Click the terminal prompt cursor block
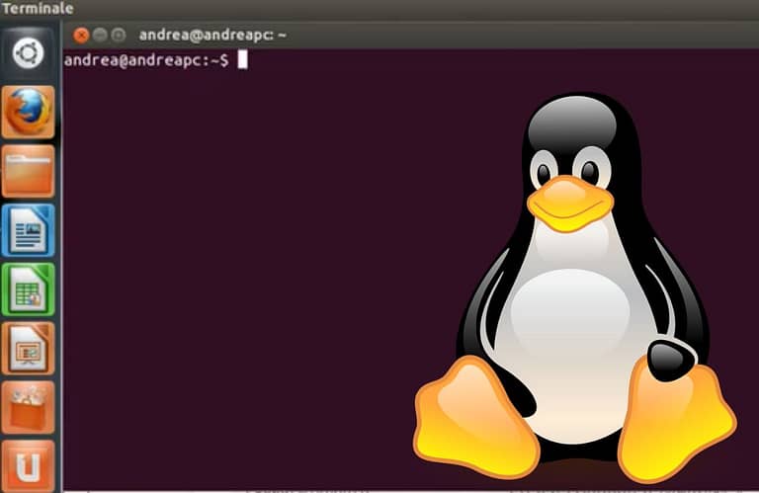Viewport: 759px width, 493px height. [242, 60]
